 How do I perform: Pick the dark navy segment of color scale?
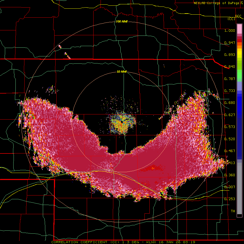click(x=239, y=139)
